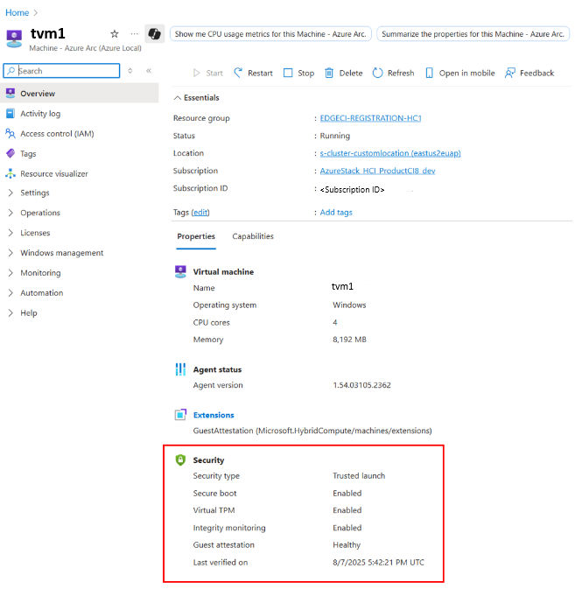The width and height of the screenshot is (582, 596).
Task: Open the more options ellipsis
Action: 134,33
